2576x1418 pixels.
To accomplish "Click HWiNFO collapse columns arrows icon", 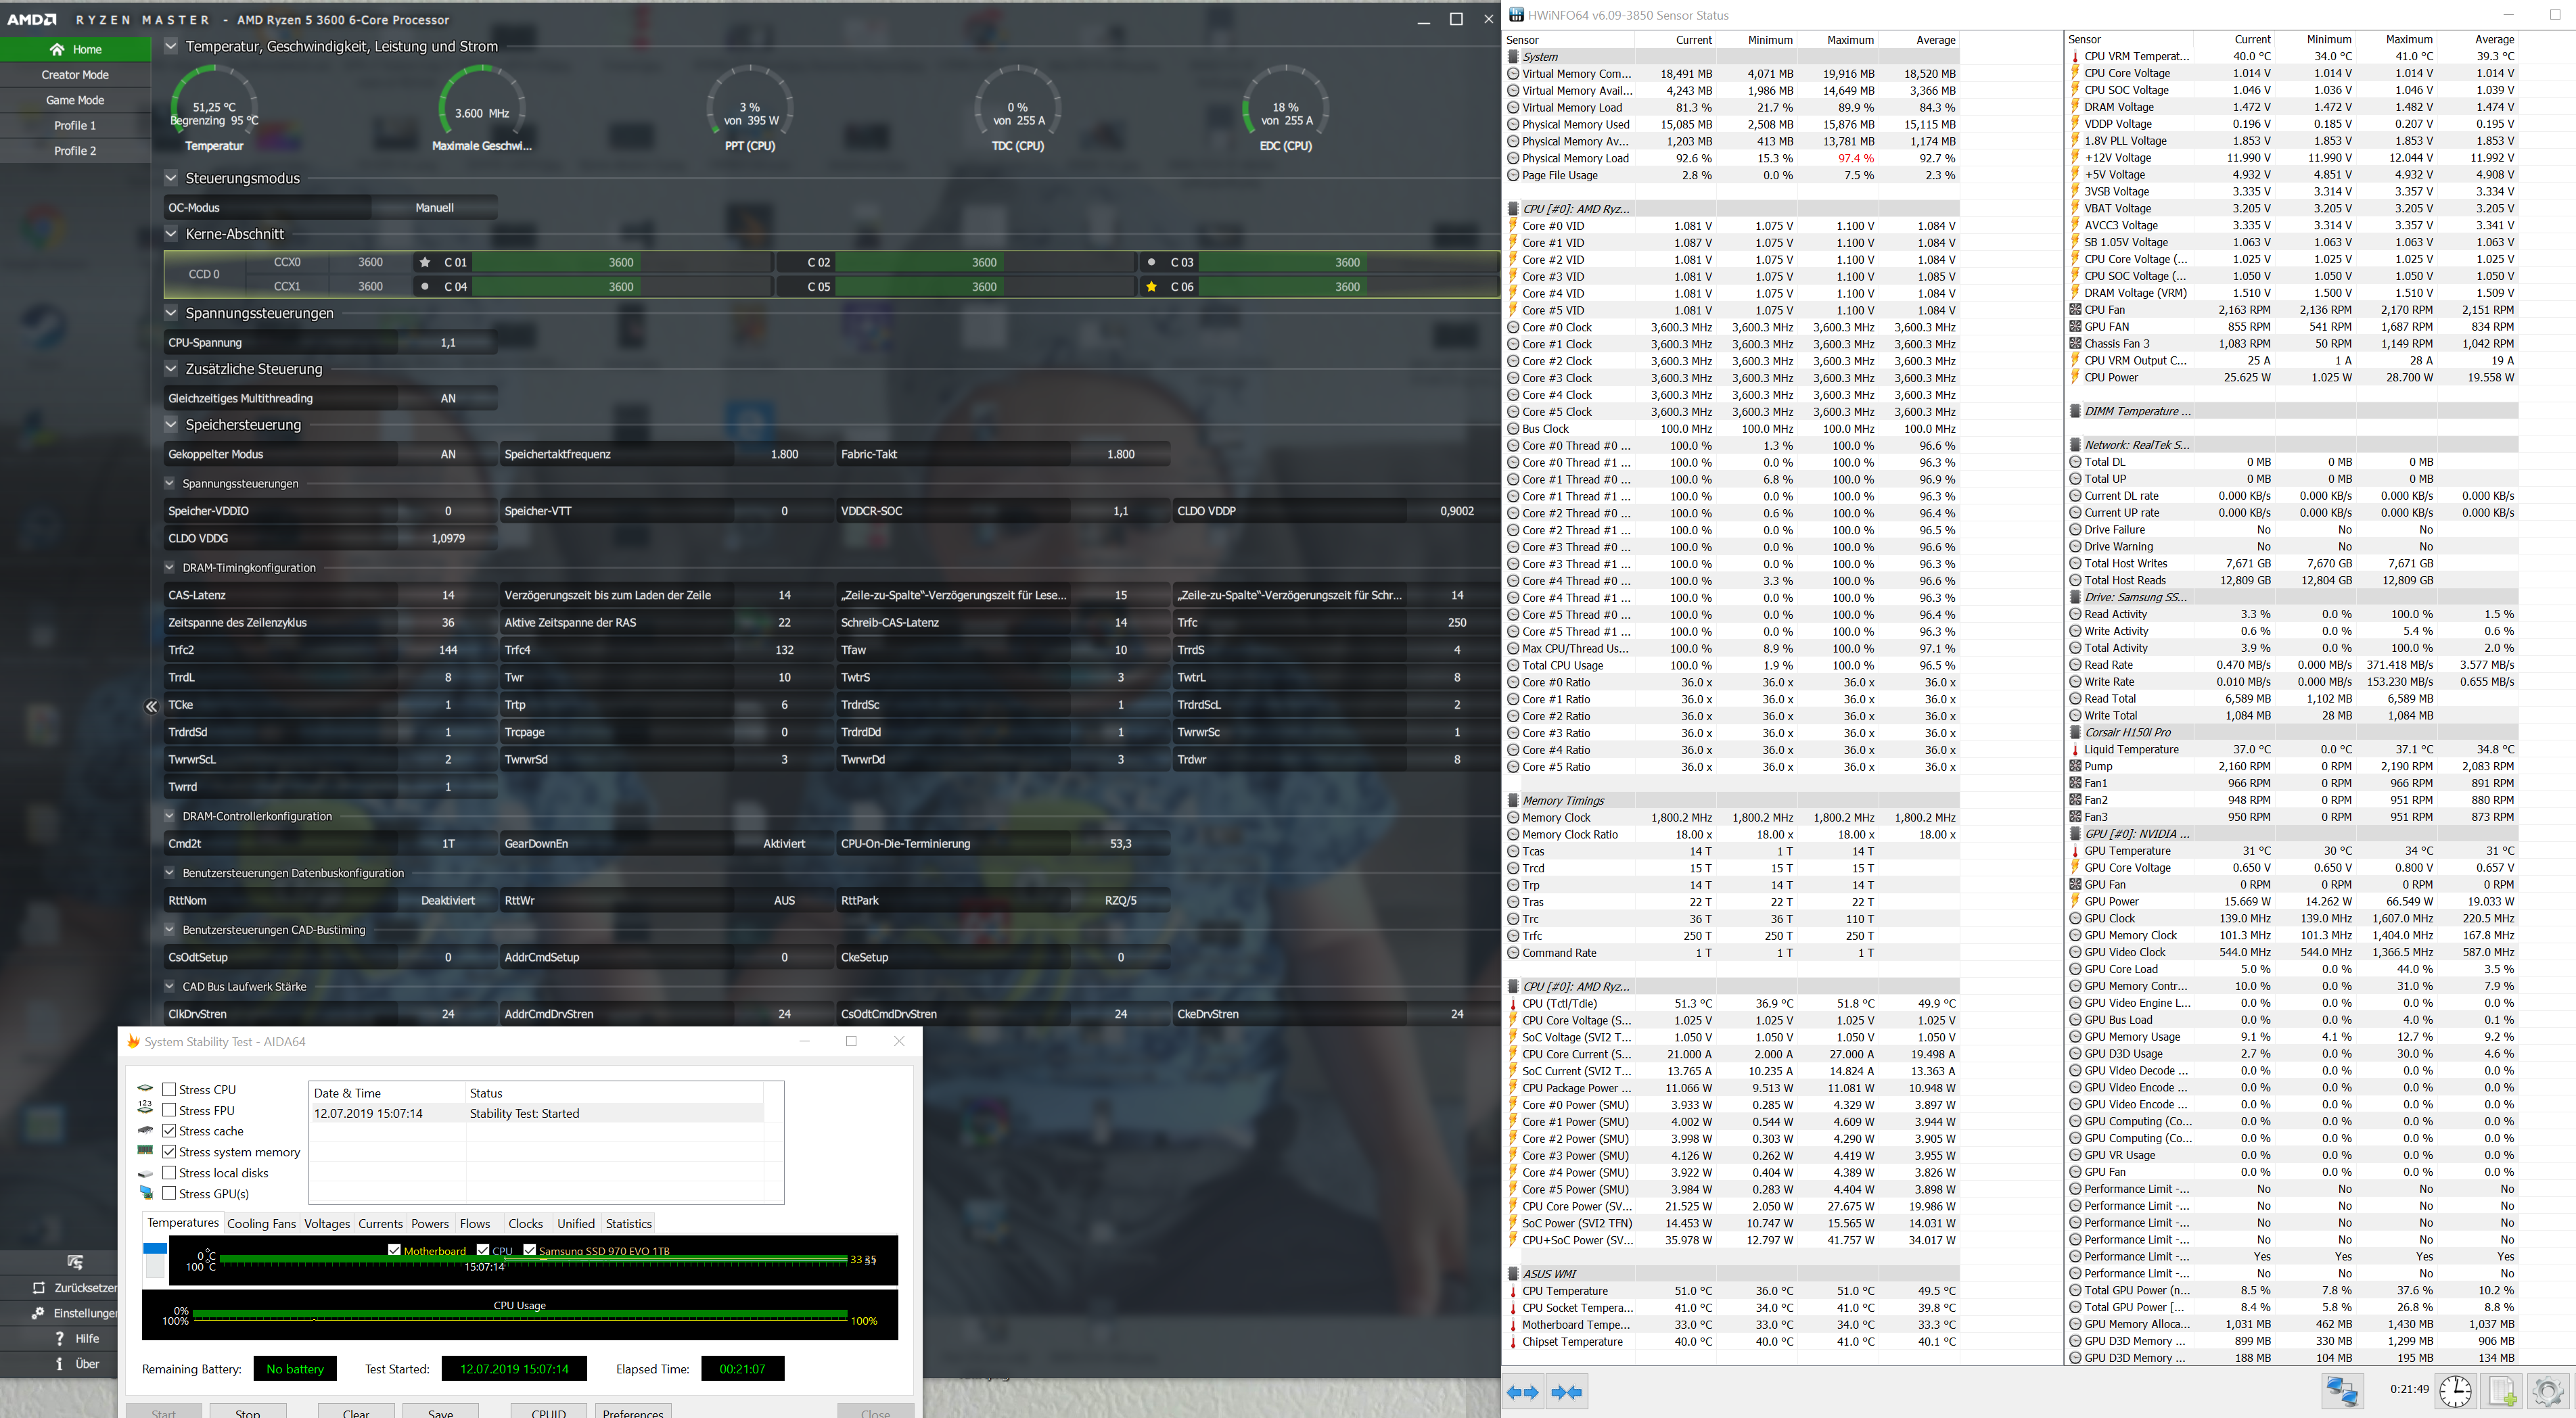I will coord(1566,1392).
